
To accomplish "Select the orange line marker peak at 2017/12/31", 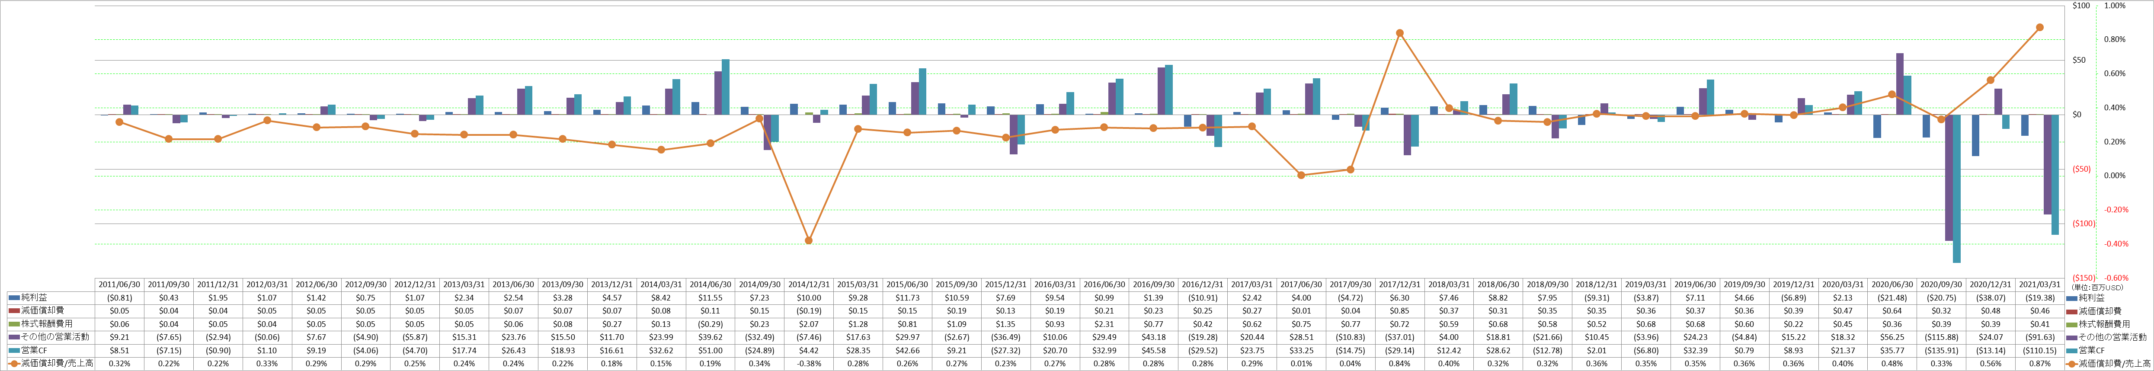I will click(1400, 33).
